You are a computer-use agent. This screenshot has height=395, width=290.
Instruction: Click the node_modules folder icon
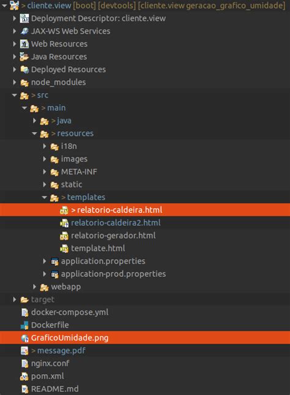pos(24,83)
